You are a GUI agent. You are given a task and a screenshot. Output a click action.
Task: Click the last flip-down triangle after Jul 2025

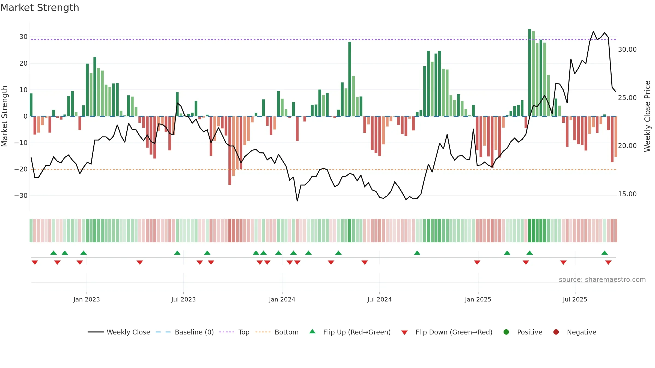click(x=608, y=263)
